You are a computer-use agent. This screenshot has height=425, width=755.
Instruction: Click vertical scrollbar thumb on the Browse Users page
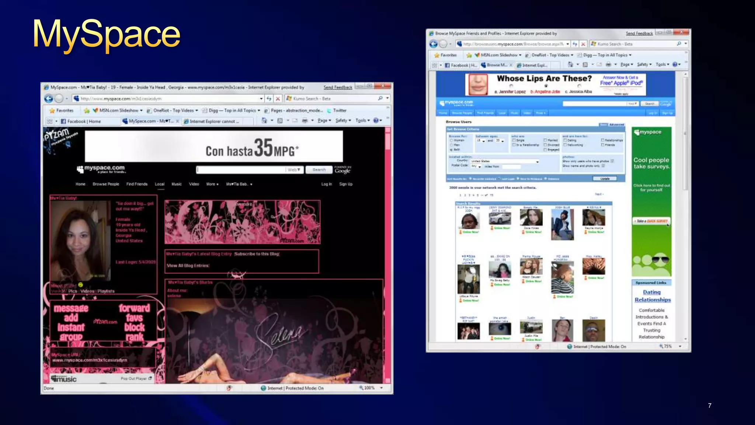(x=685, y=134)
